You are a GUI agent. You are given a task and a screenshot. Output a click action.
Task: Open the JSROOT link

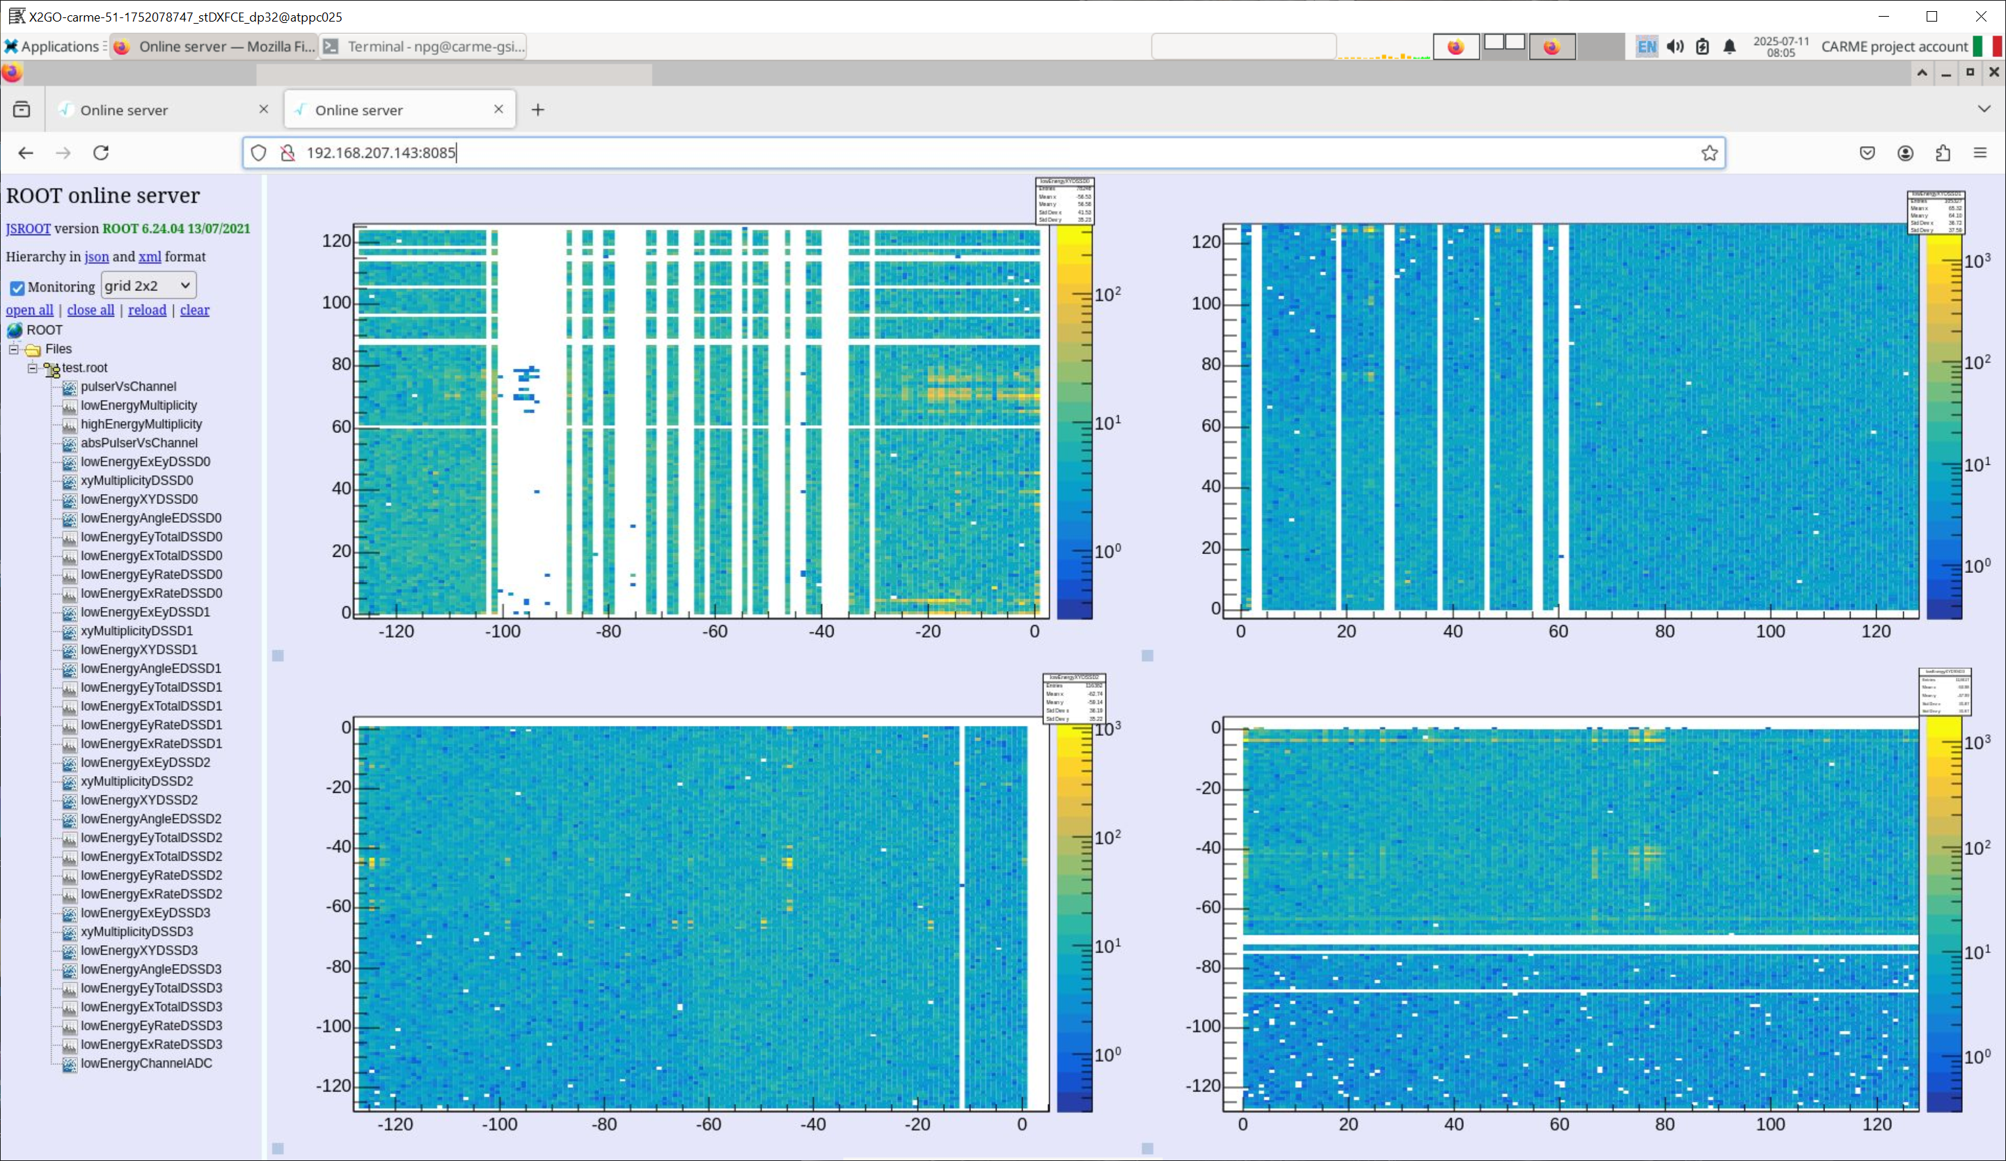tap(28, 228)
